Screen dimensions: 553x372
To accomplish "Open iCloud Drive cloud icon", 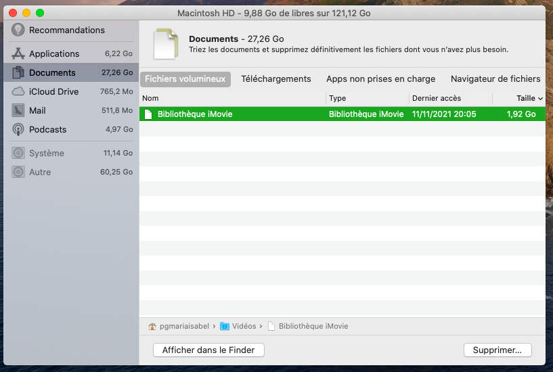I will (x=18, y=91).
